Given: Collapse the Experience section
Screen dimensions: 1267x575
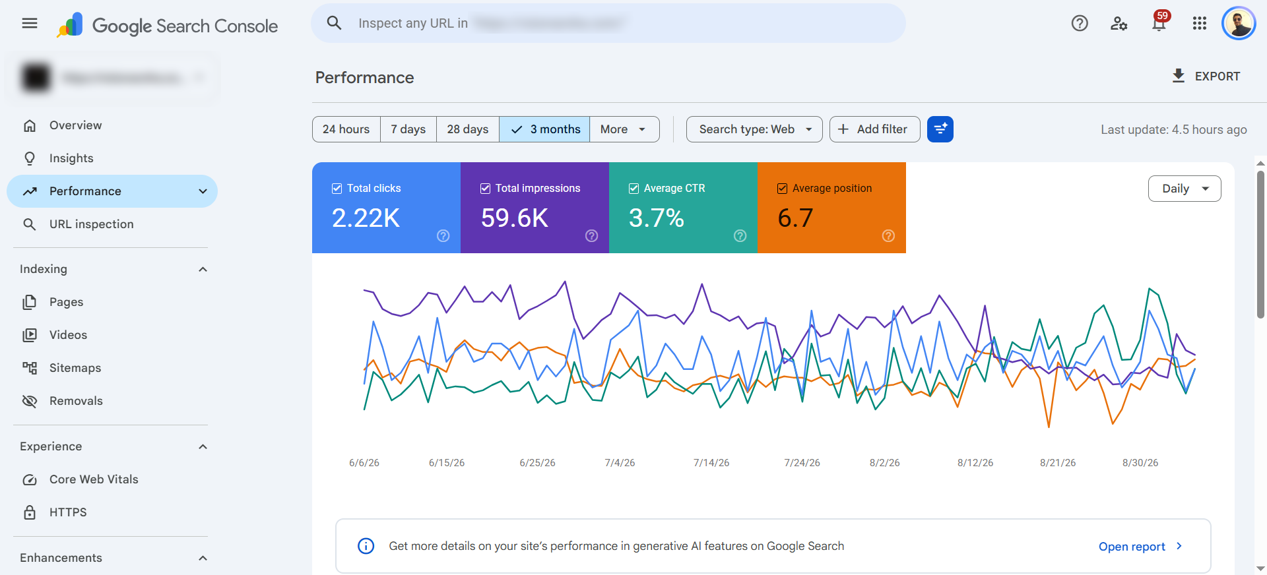Looking at the screenshot, I should point(203,446).
